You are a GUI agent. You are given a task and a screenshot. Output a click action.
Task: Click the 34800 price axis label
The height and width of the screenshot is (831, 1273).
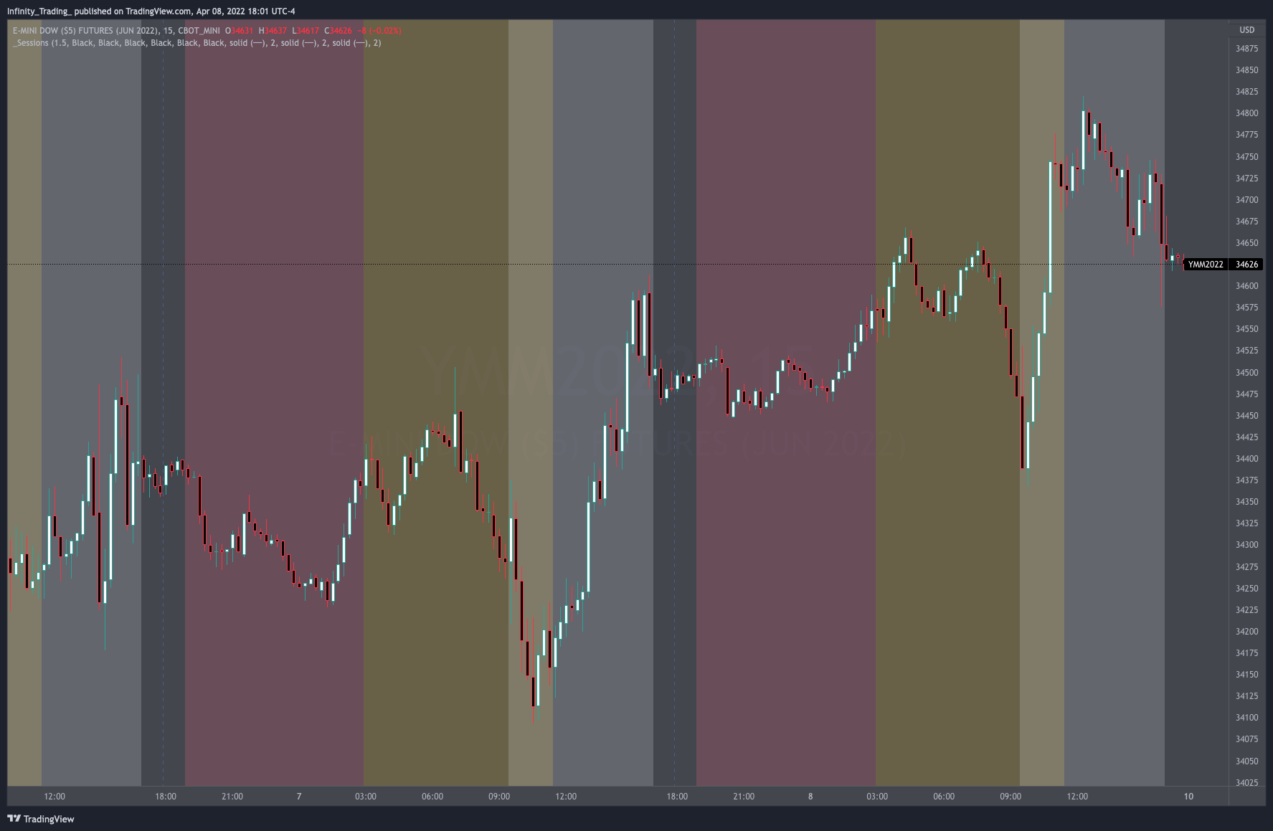(1246, 113)
